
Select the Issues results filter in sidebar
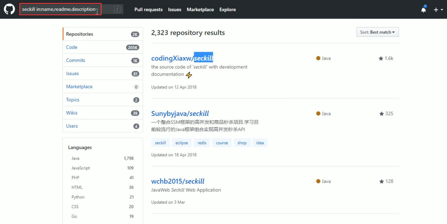pos(103,73)
